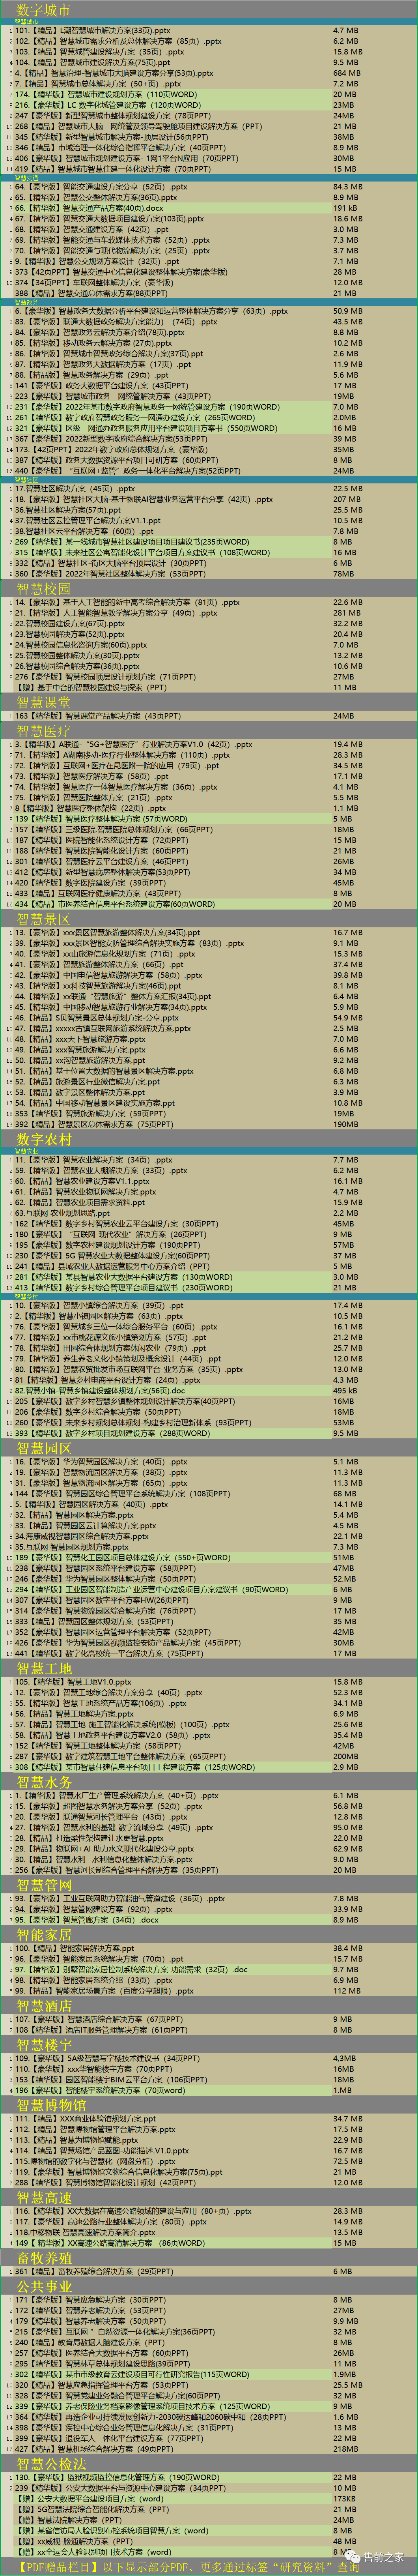The image size is (418, 2576).
Task: Click the 218MB file size value
Action: pyautogui.click(x=346, y=2448)
